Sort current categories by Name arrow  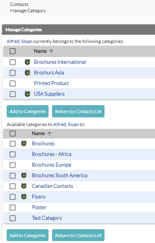pyautogui.click(x=51, y=51)
